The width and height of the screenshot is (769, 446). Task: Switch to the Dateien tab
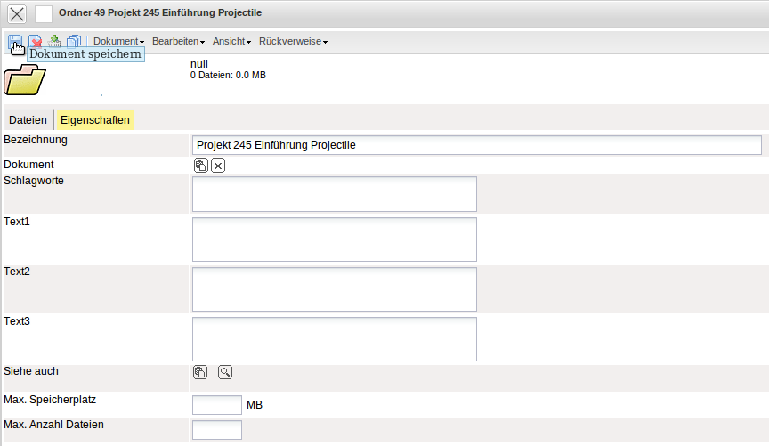click(x=28, y=120)
